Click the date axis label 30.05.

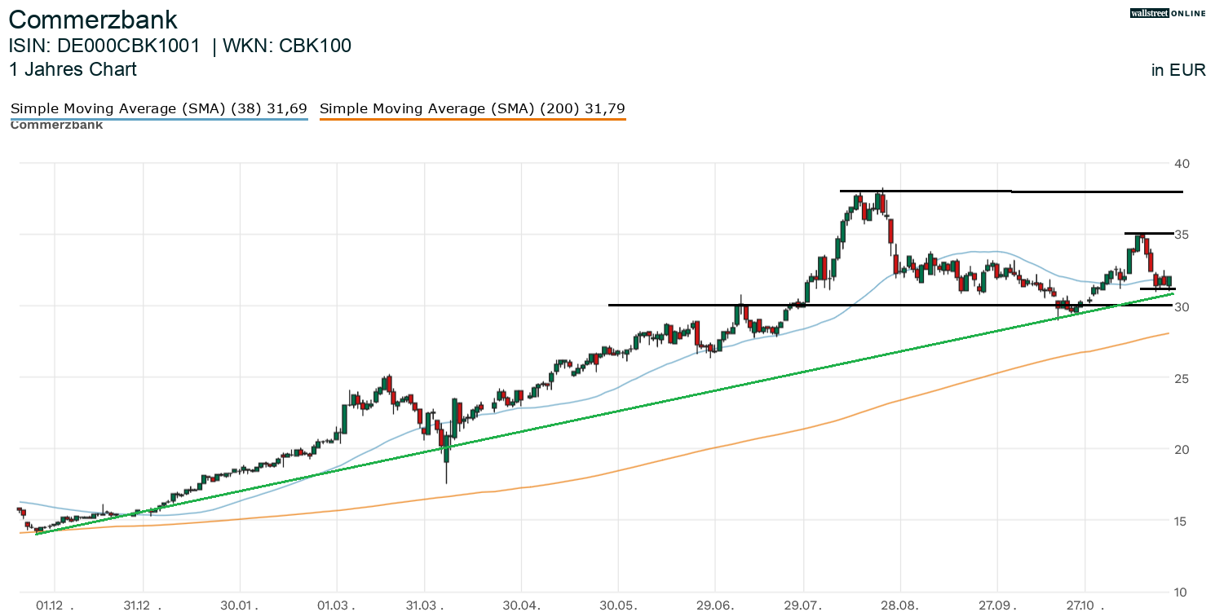coord(619,605)
